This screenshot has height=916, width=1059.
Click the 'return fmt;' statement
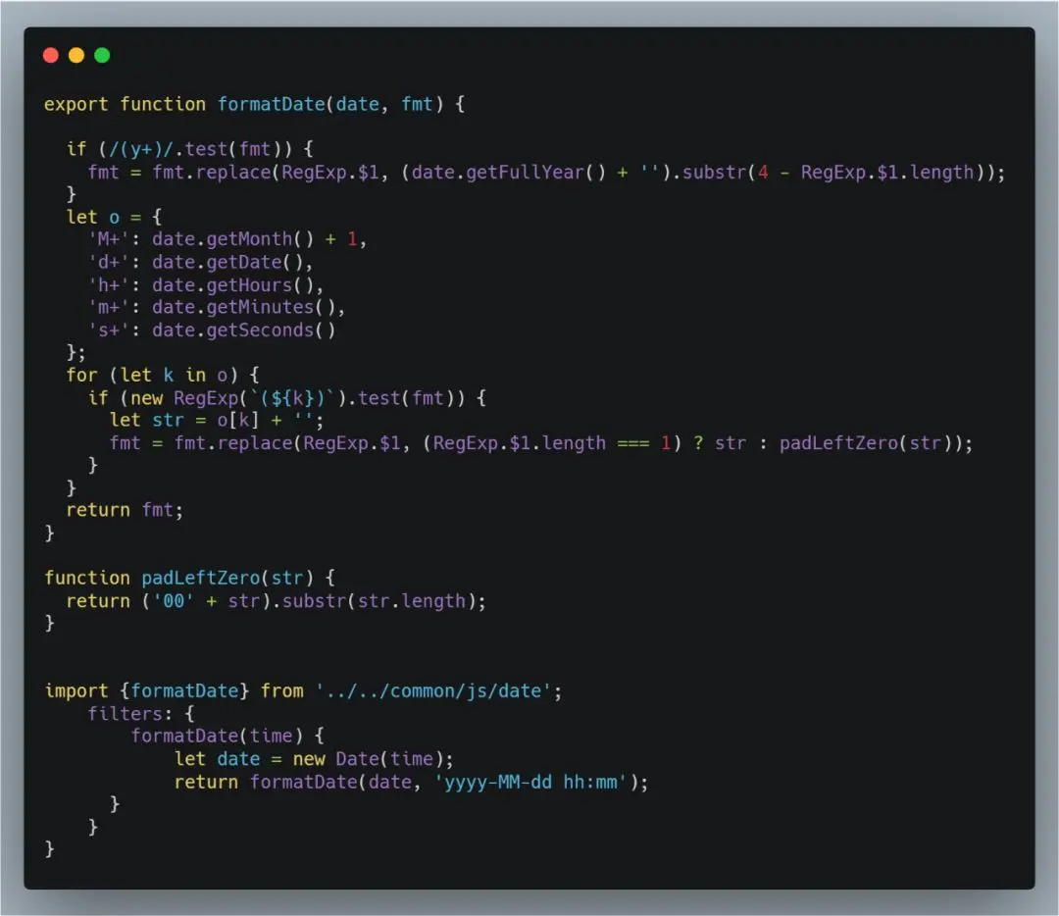coord(125,510)
